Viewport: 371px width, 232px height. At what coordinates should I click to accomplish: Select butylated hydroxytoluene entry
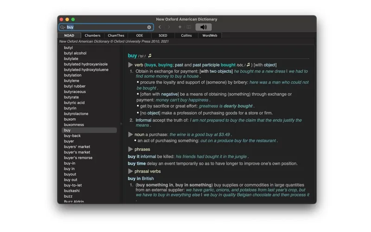tap(86, 70)
